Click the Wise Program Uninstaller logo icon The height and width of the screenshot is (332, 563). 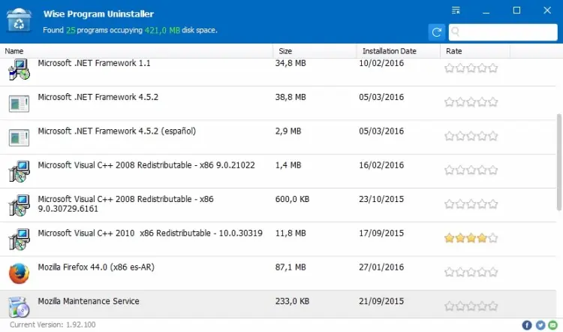(19, 20)
